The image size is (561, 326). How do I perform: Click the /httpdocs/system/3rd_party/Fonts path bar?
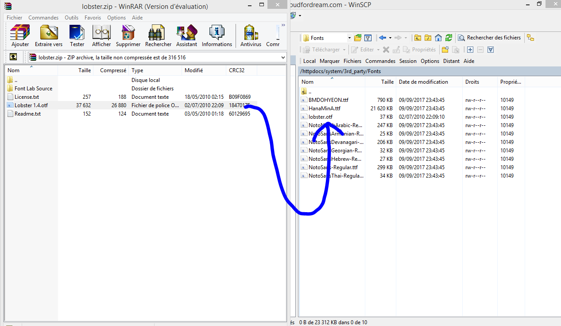[x=430, y=71]
